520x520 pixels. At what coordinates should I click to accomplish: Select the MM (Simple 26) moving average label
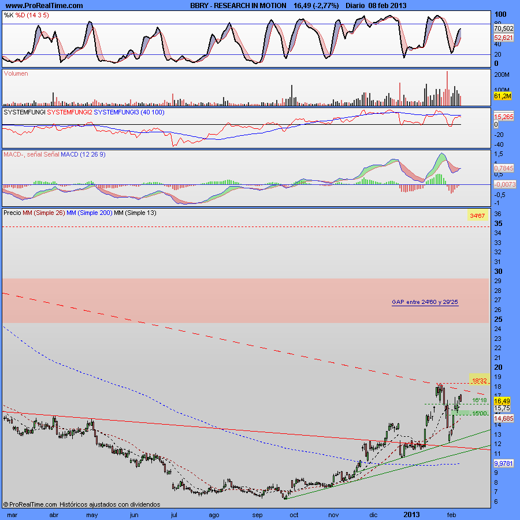pyautogui.click(x=44, y=213)
